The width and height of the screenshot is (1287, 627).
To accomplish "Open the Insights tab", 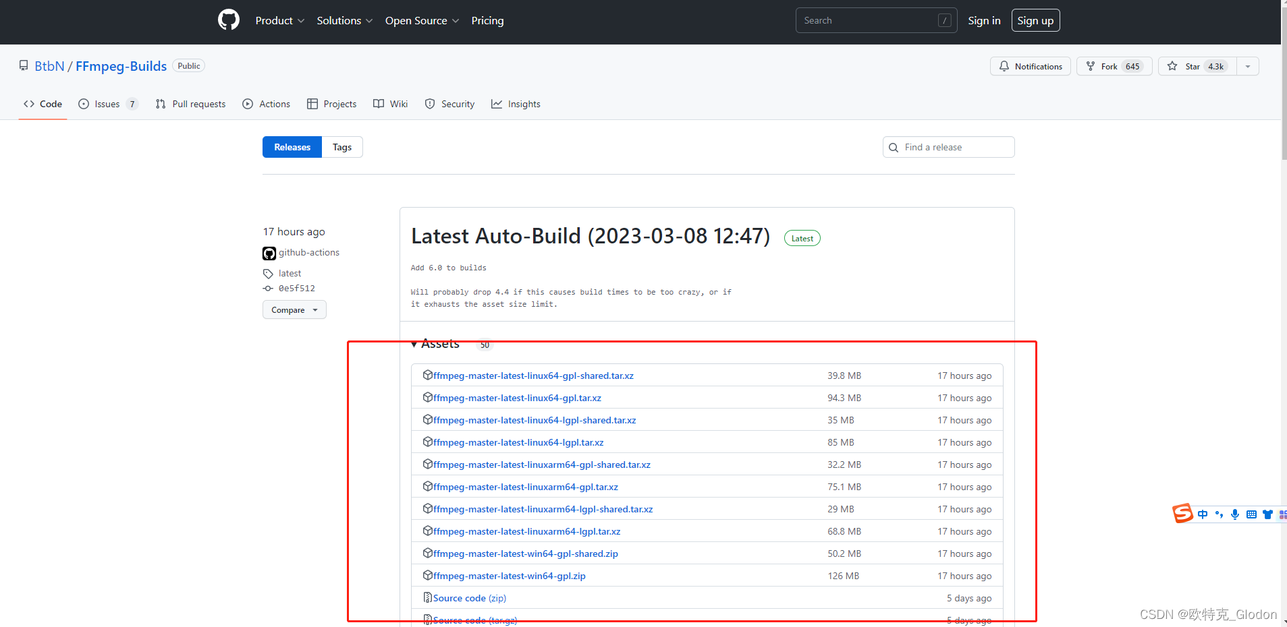I will coord(516,104).
